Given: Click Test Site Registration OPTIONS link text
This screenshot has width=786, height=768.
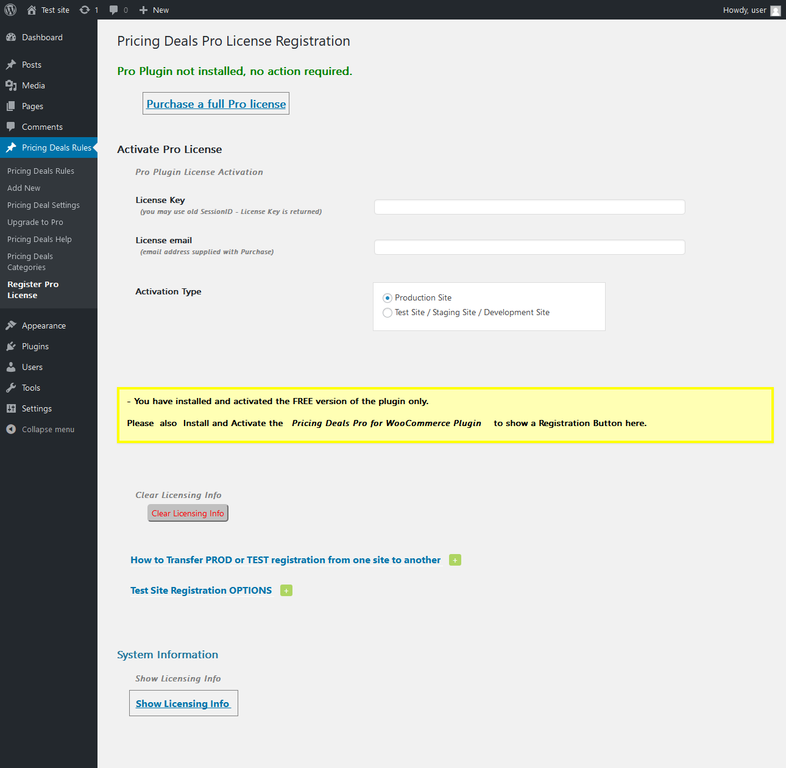Looking at the screenshot, I should tap(201, 591).
